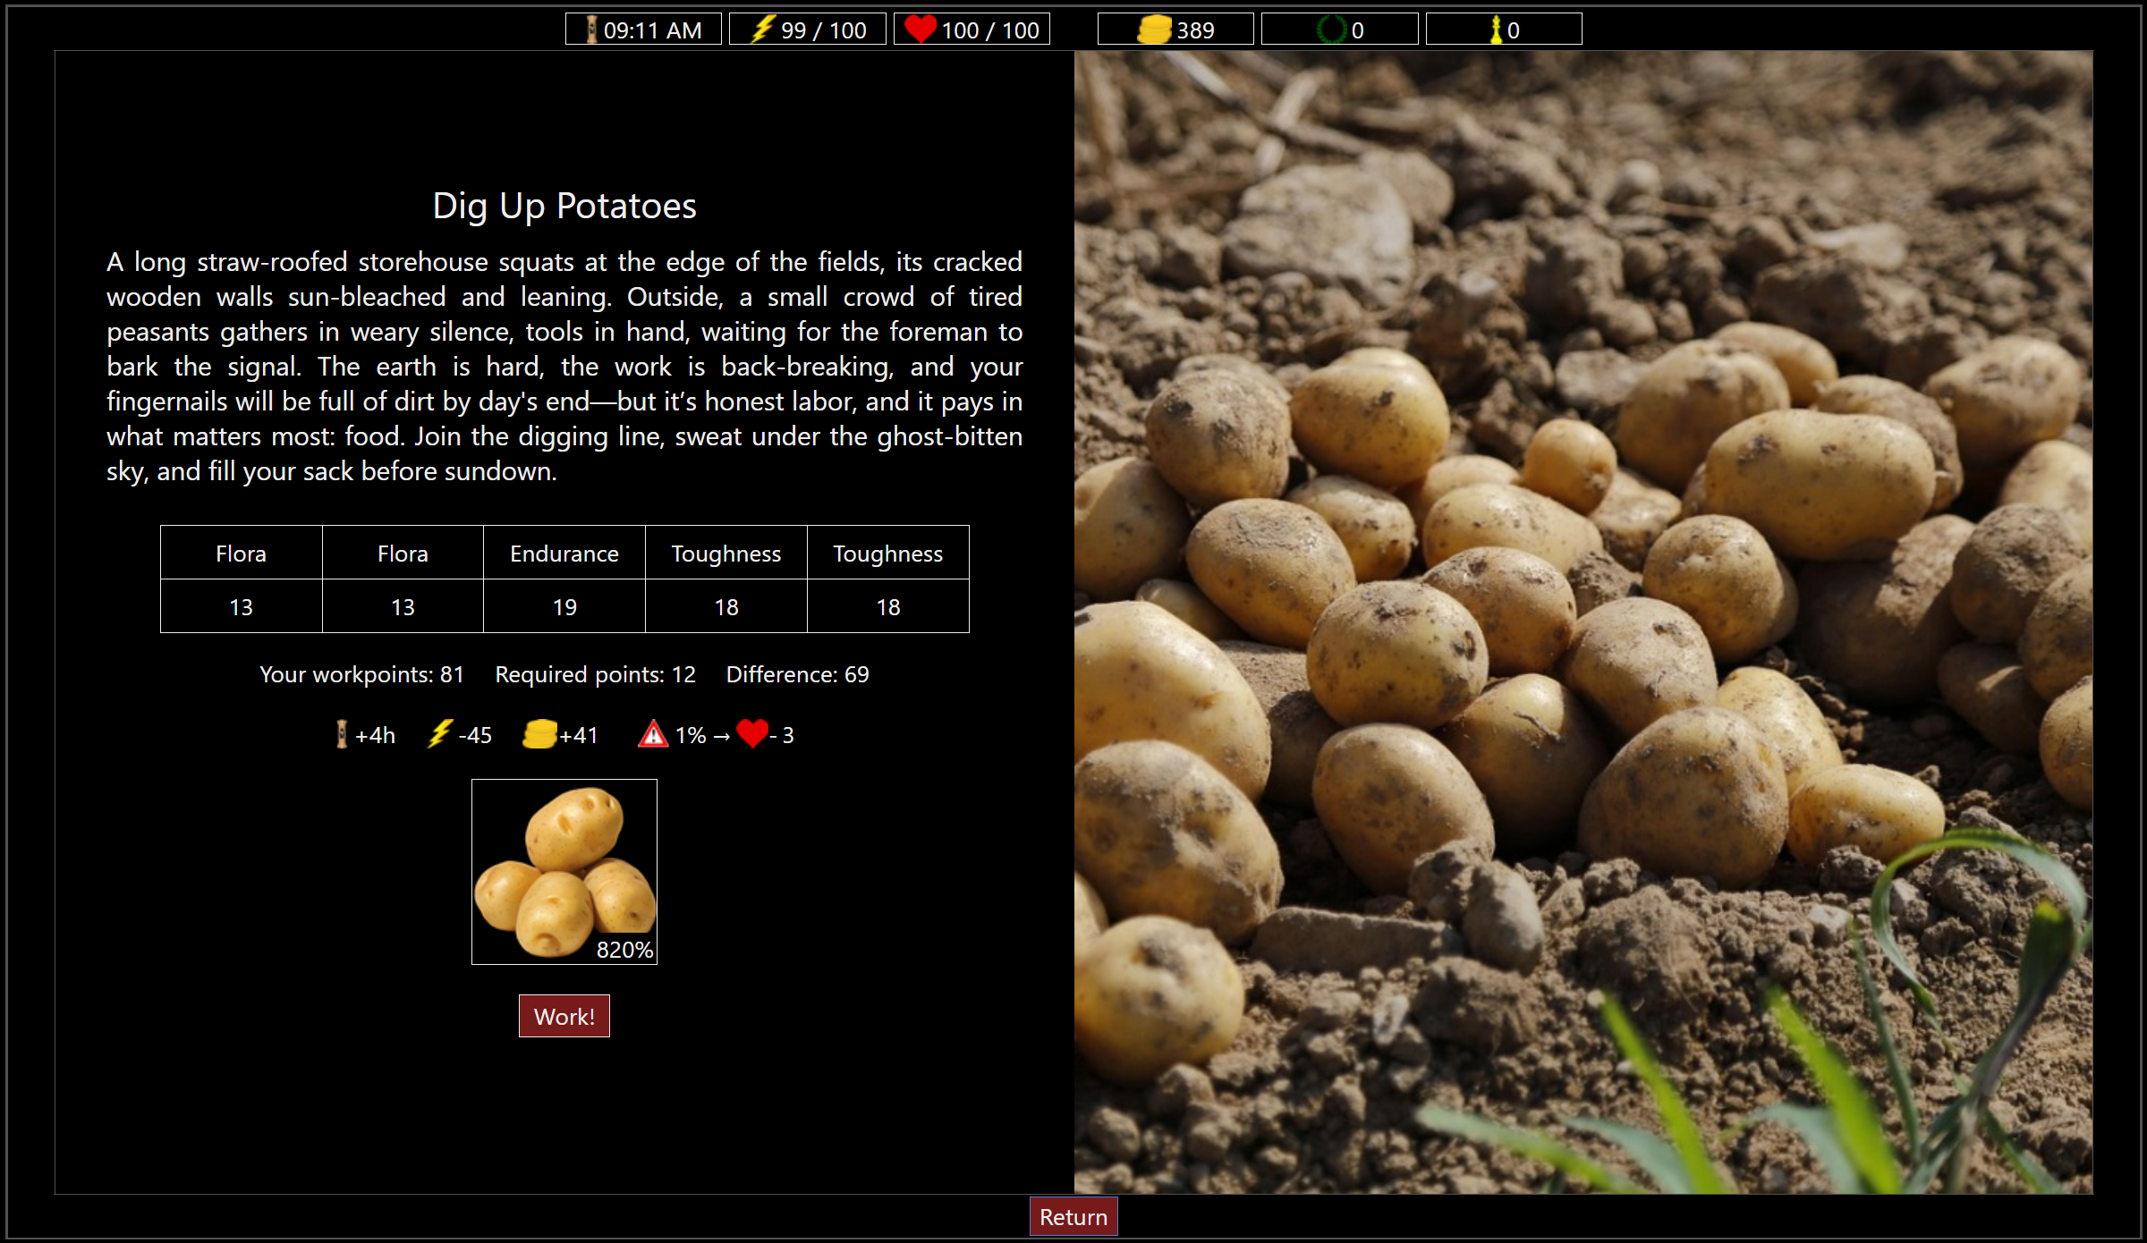Click the Work! button
The width and height of the screenshot is (2147, 1243).
coord(564,1016)
